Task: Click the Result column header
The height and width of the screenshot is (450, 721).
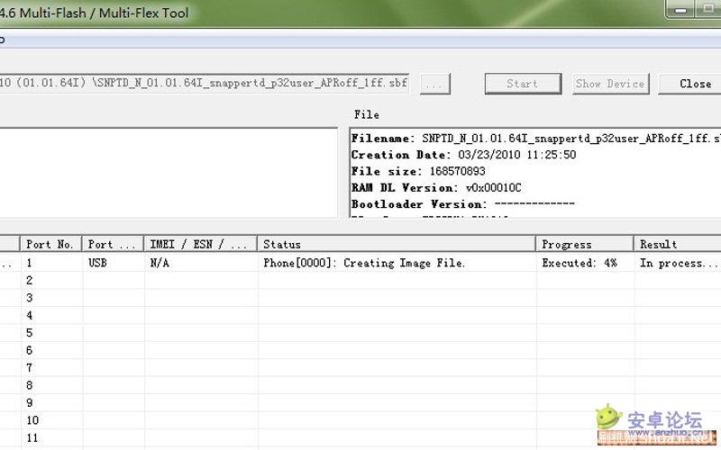Action: (x=678, y=244)
